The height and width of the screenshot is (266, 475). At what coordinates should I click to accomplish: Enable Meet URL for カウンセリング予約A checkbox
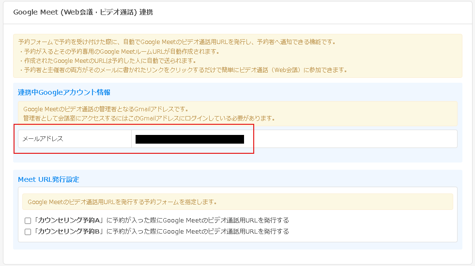point(28,221)
